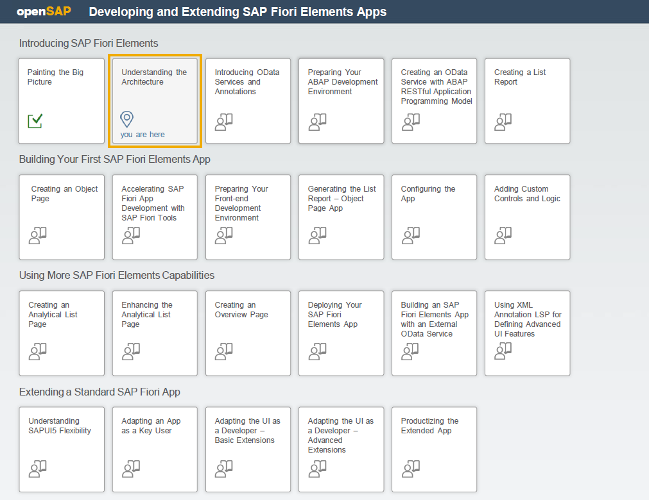Image resolution: width=649 pixels, height=500 pixels.
Task: Click the Developing and Extending SAP Fiori Elements Apps title
Action: coord(238,12)
